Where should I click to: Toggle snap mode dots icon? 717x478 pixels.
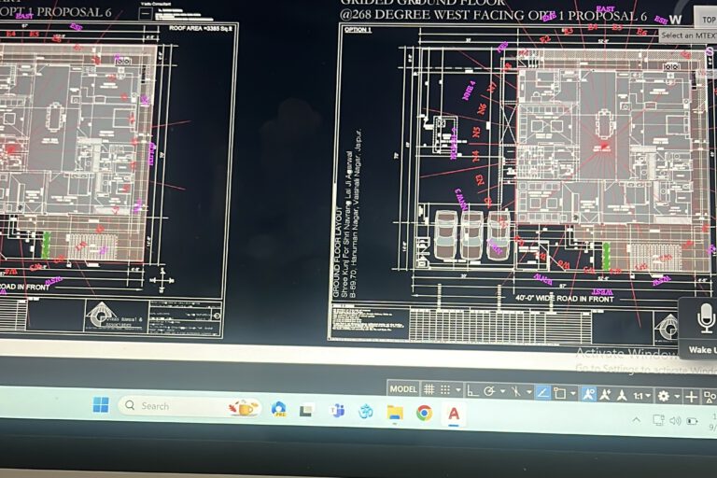pos(445,390)
